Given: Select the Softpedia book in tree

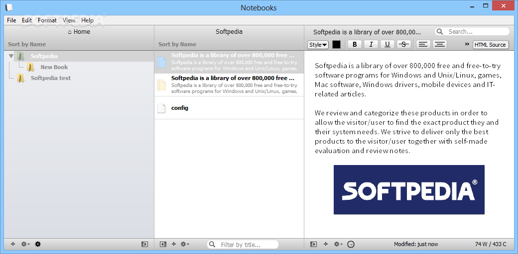Looking at the screenshot, I should pyautogui.click(x=44, y=56).
